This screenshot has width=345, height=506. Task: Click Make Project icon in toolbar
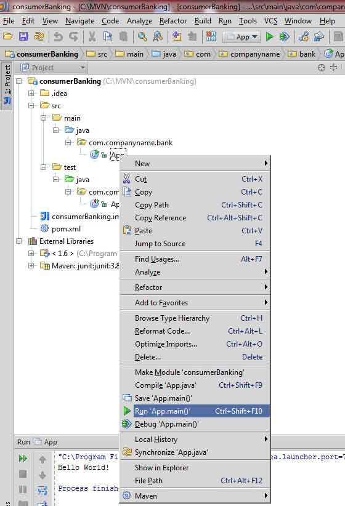coord(211,37)
